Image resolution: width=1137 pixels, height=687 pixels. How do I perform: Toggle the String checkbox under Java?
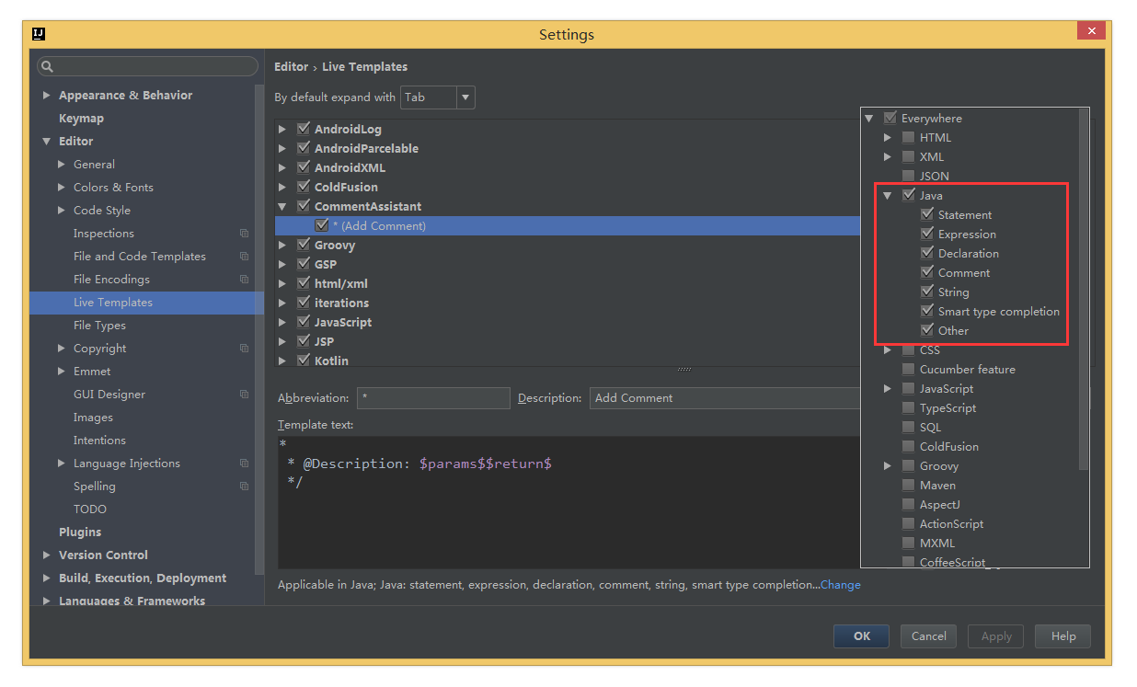tap(927, 292)
